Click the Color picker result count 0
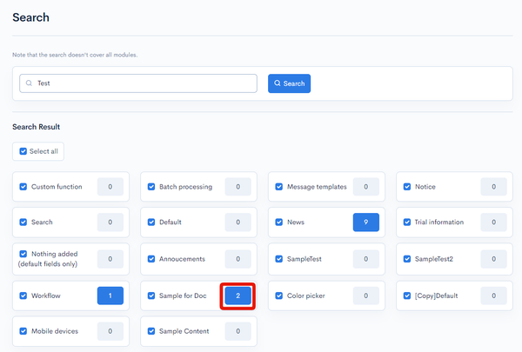This screenshot has height=352, width=522. (366, 296)
